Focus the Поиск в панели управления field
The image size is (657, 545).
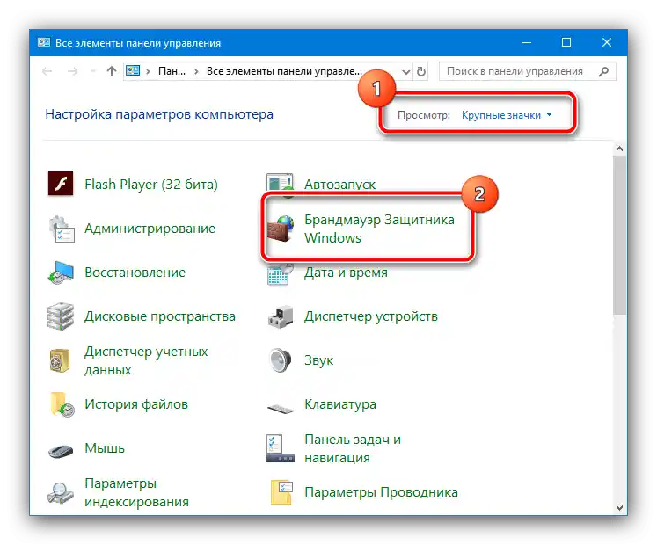[527, 71]
